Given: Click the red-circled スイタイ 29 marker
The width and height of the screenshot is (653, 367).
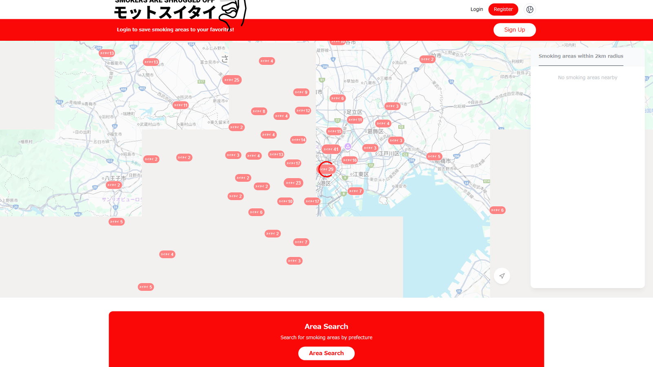Looking at the screenshot, I should 326,170.
